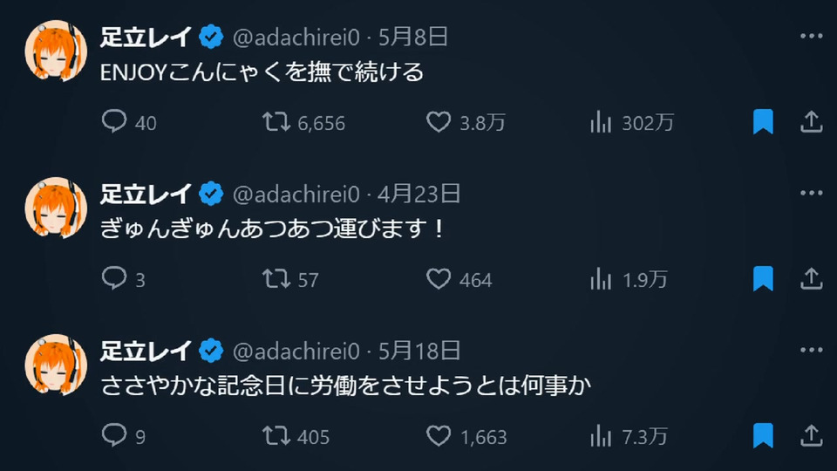Image resolution: width=837 pixels, height=471 pixels.
Task: Toggle bookmark on the April 23 tweet
Action: coord(763,279)
